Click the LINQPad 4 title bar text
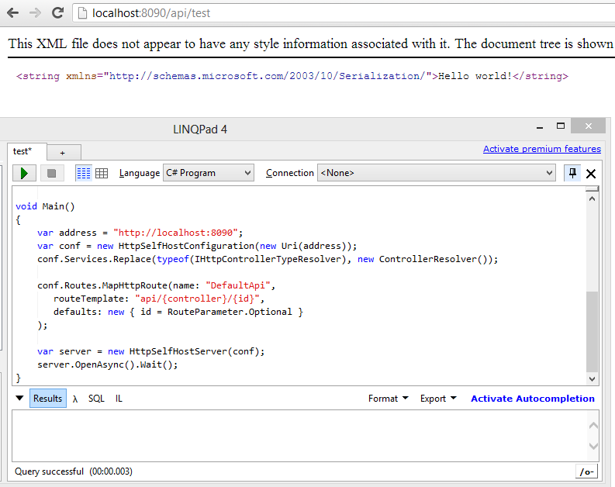The image size is (615, 487). pyautogui.click(x=200, y=130)
